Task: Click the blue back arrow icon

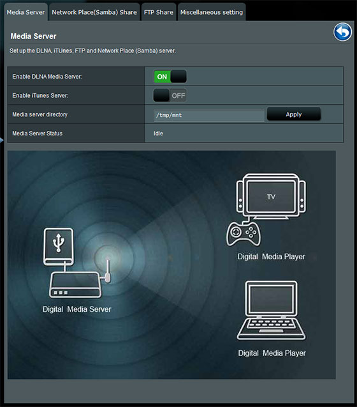Action: click(342, 32)
